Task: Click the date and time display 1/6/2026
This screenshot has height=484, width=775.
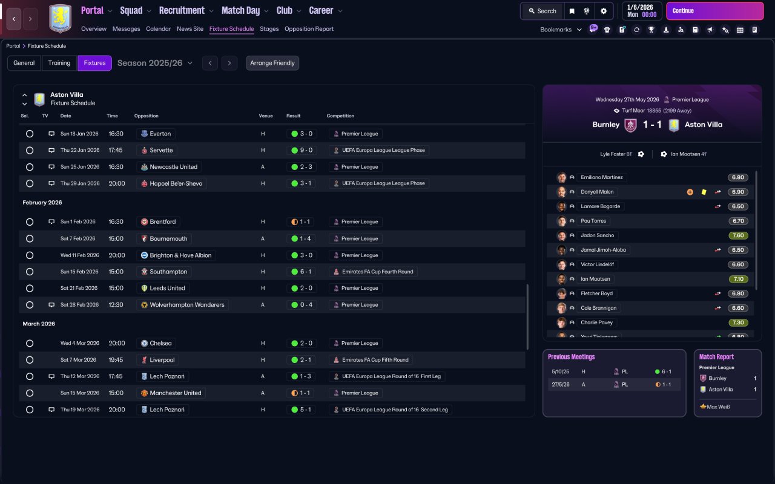Action: click(x=641, y=11)
